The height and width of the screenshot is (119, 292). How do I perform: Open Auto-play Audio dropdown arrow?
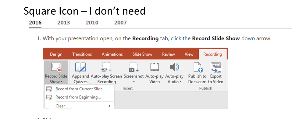(180, 82)
